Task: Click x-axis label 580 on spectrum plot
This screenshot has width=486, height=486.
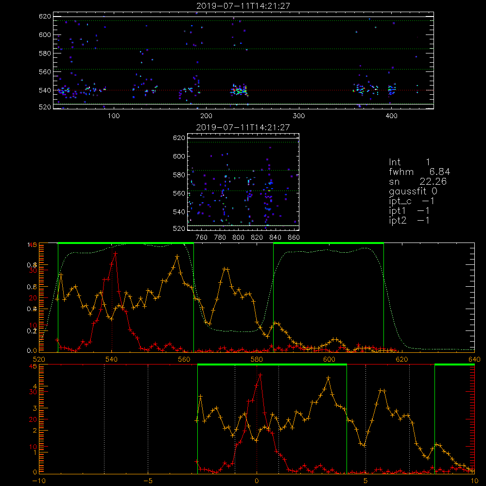Action: 257,360
